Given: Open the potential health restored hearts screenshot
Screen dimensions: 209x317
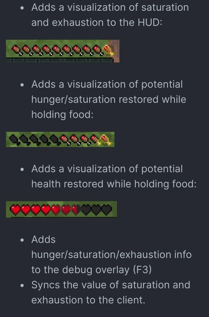Looking at the screenshot, I should (x=61, y=209).
